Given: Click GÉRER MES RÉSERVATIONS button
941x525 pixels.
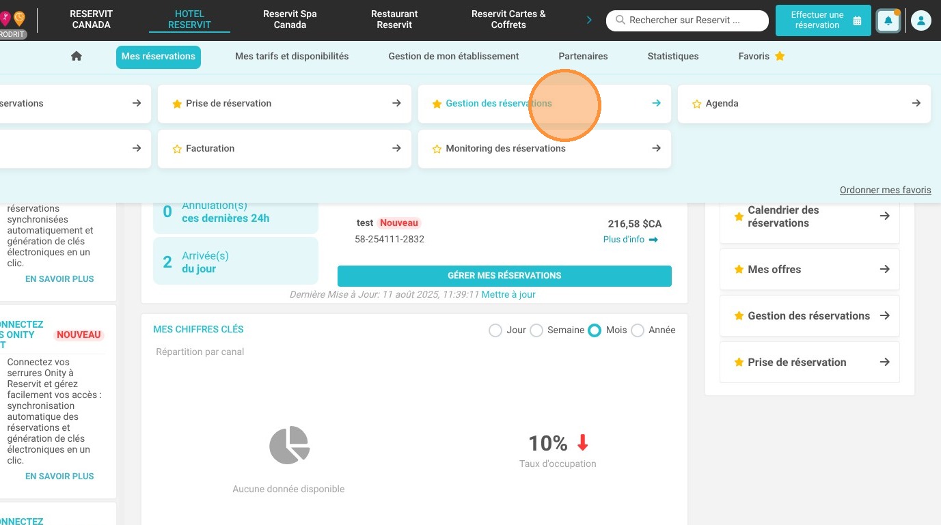Looking at the screenshot, I should 504,276.
